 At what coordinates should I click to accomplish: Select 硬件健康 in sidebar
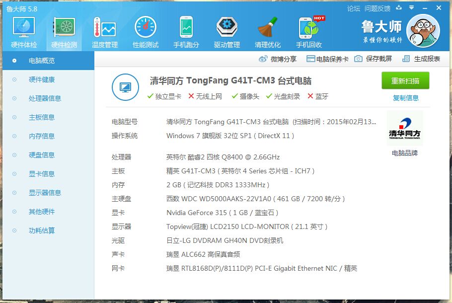(x=48, y=79)
